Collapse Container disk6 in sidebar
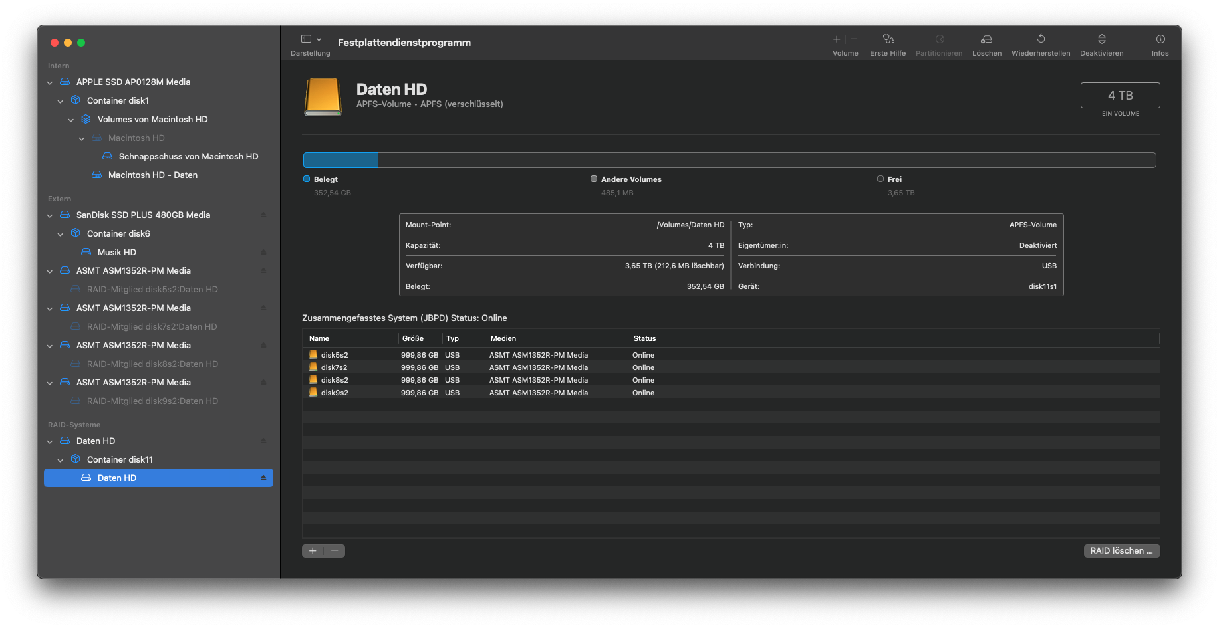 tap(61, 234)
